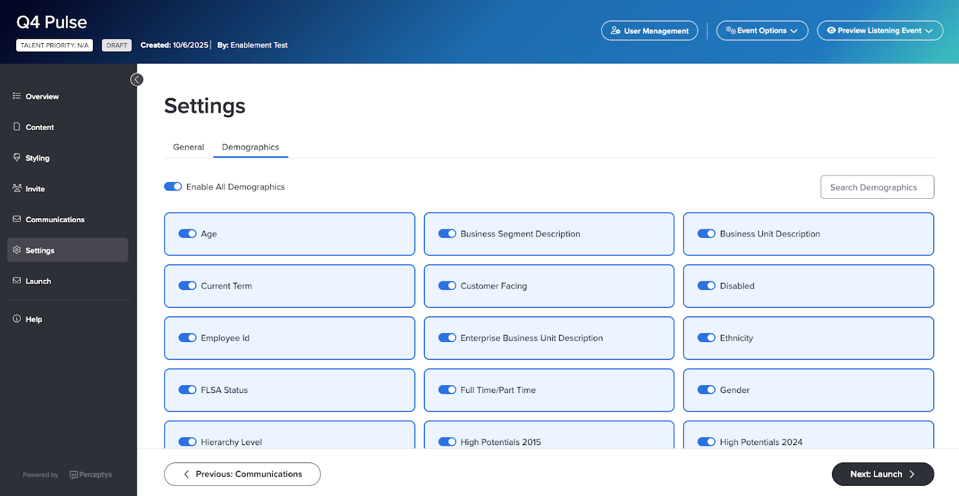
Task: Disable the Disabled demographic toggle
Action: [x=707, y=286]
